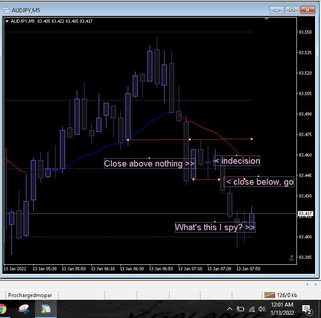Open the clock showing 12:01 AM

click(x=282, y=309)
